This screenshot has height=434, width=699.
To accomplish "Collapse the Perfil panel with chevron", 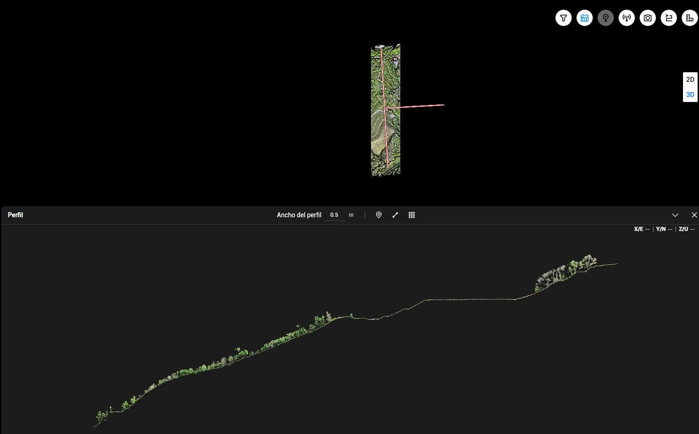I will tap(675, 215).
